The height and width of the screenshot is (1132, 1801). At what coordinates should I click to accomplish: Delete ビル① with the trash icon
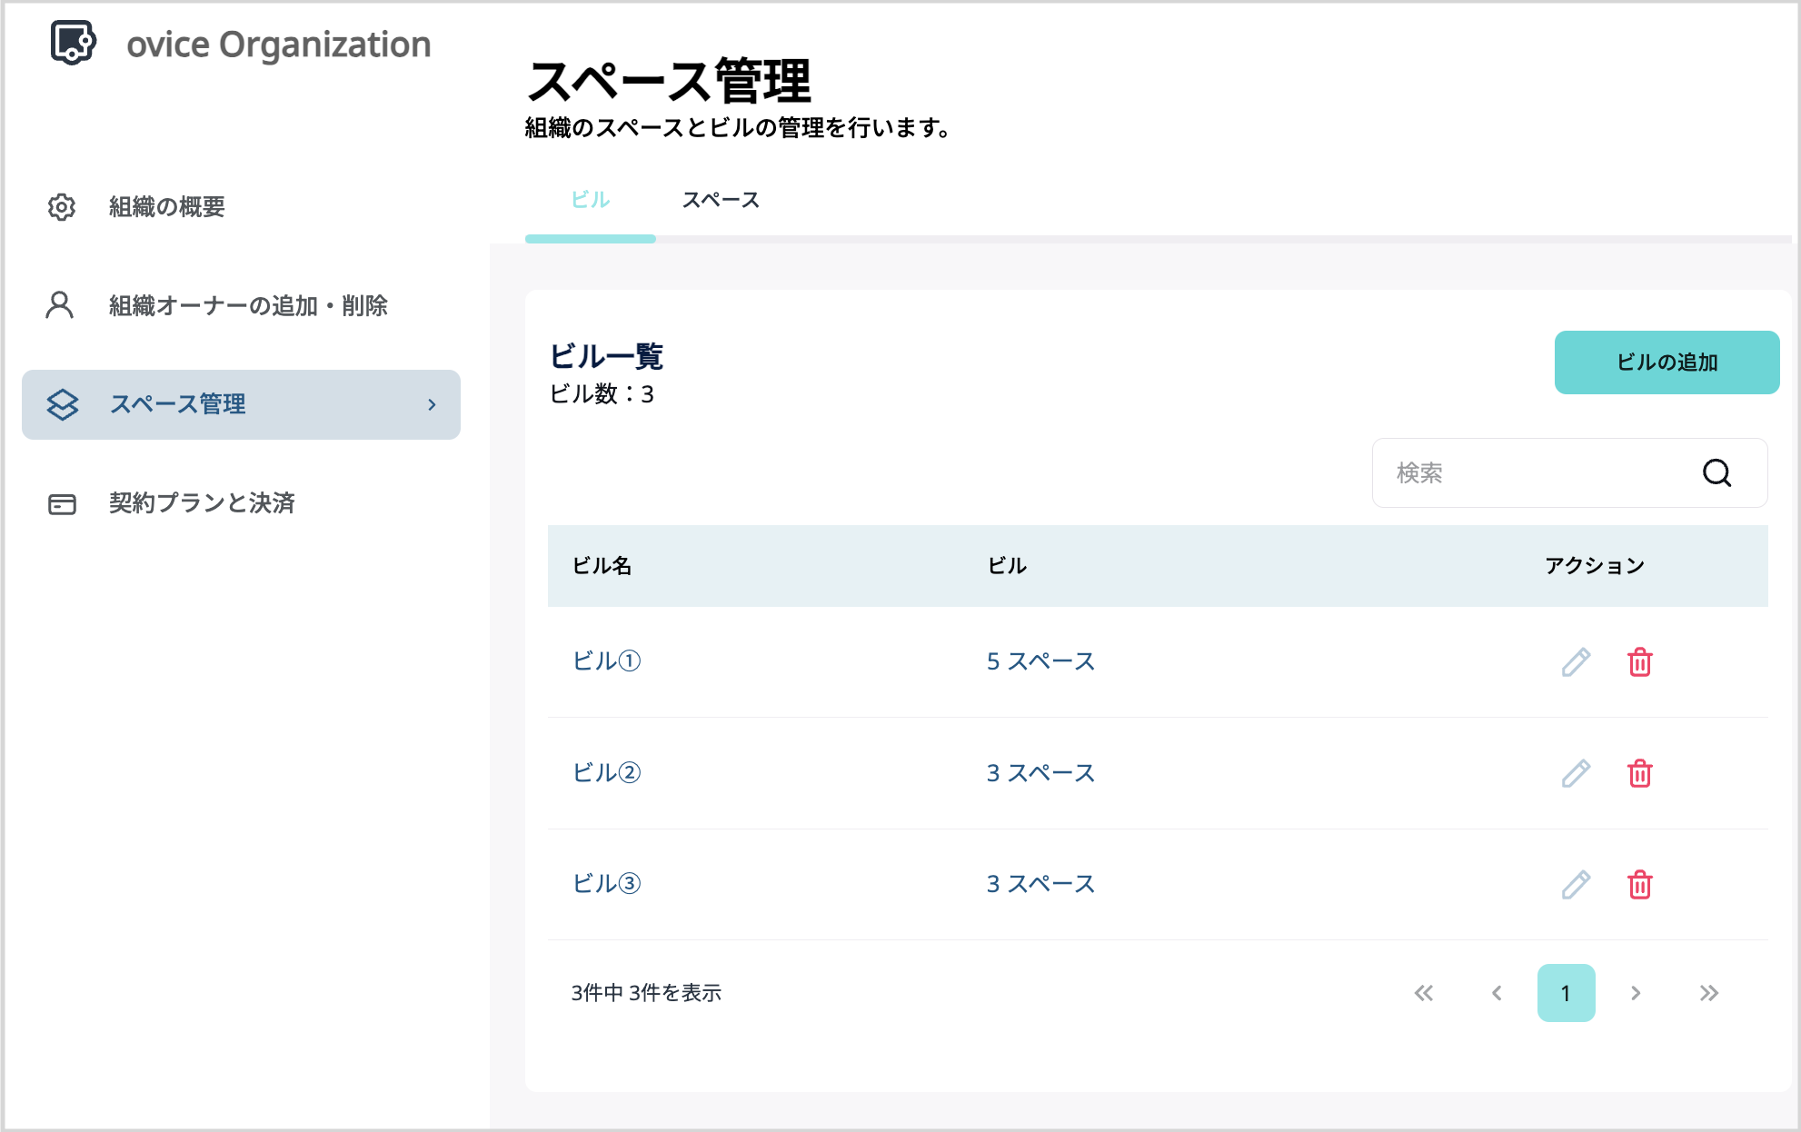1640,662
